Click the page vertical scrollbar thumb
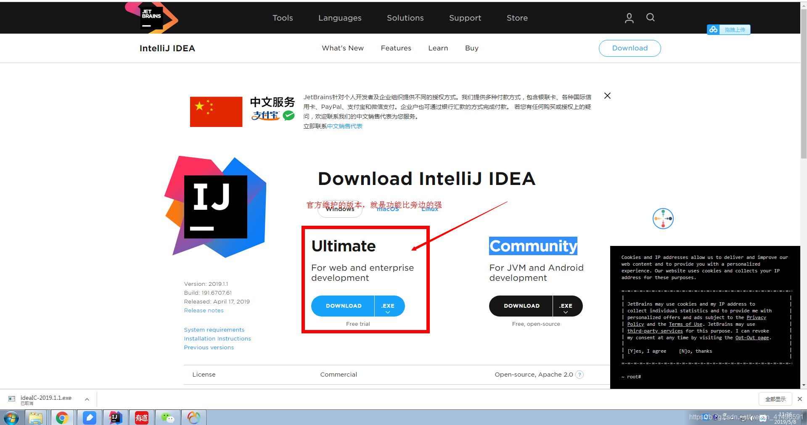This screenshot has height=425, width=807. pyautogui.click(x=804, y=84)
